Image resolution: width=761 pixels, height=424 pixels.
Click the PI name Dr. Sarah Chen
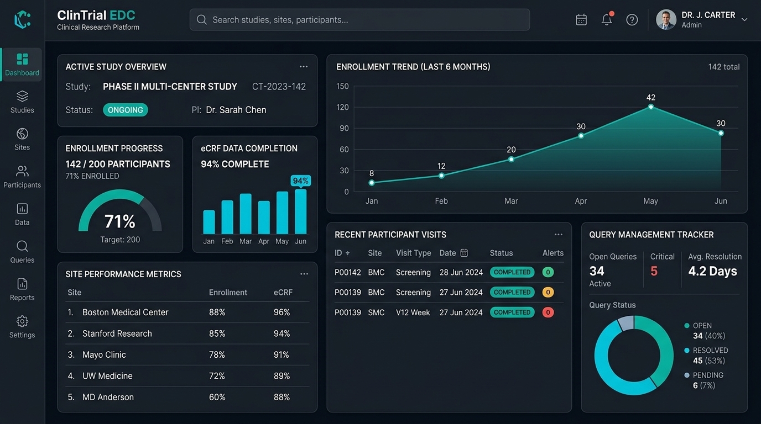point(236,110)
